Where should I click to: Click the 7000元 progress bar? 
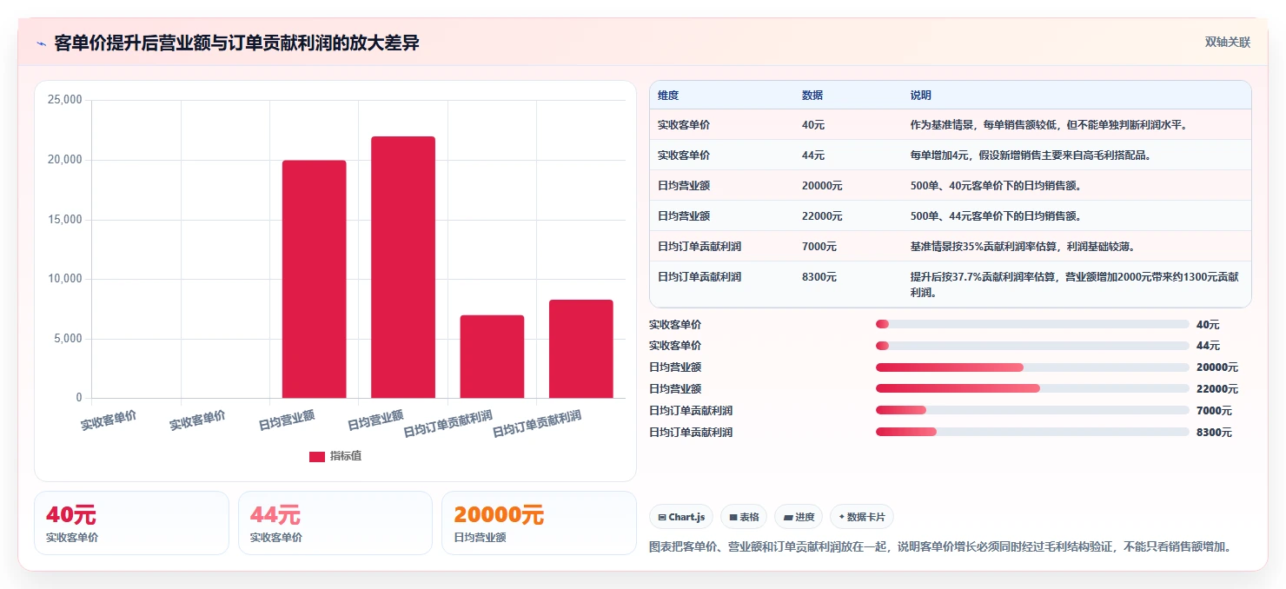(x=1032, y=410)
